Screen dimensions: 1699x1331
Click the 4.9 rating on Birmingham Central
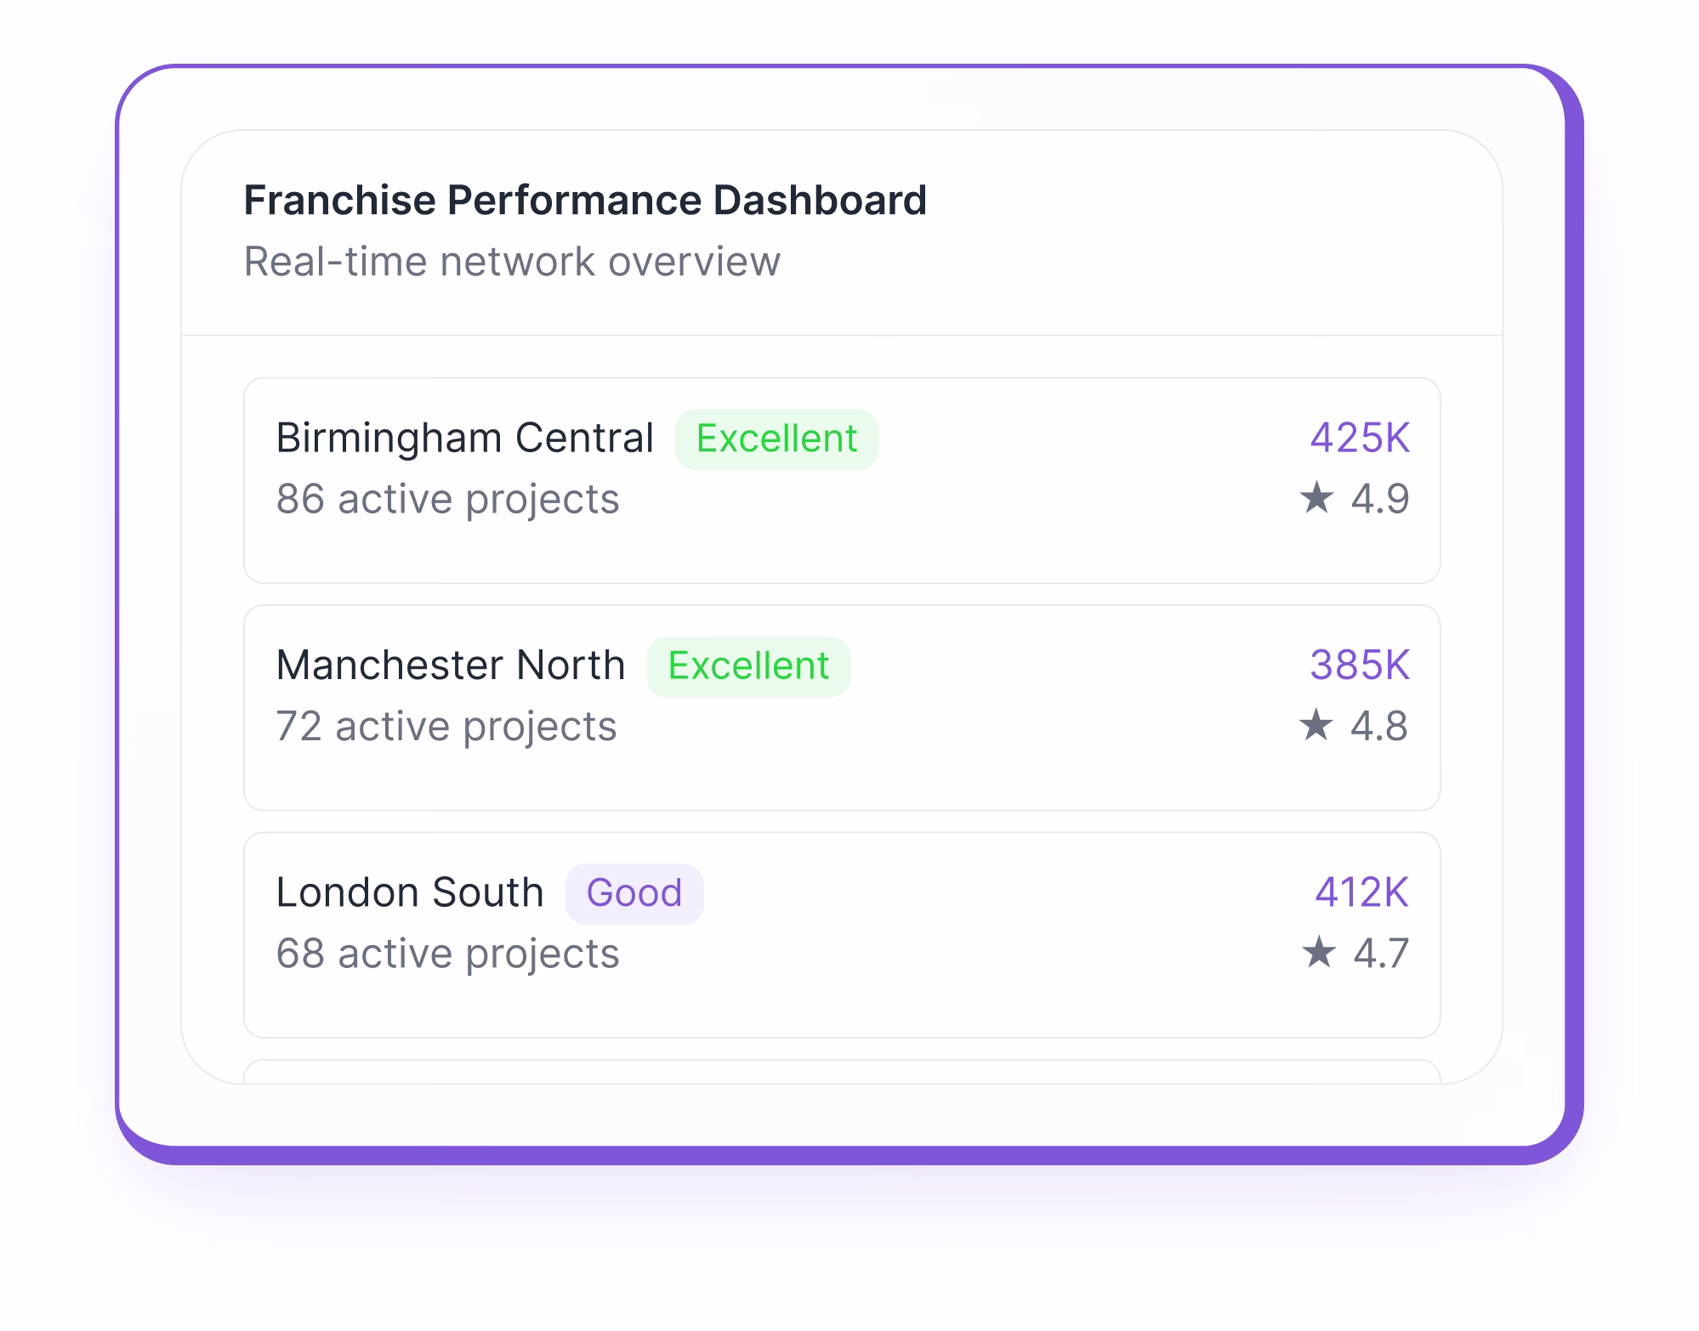[1379, 499]
